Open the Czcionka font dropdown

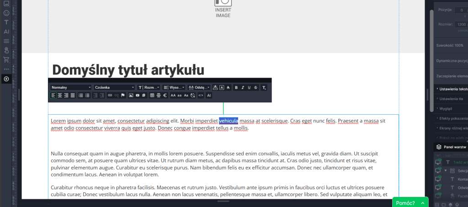point(114,87)
